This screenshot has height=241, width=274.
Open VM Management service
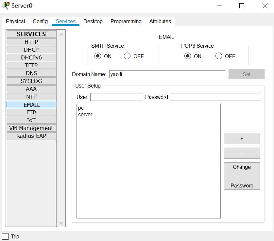(x=31, y=128)
